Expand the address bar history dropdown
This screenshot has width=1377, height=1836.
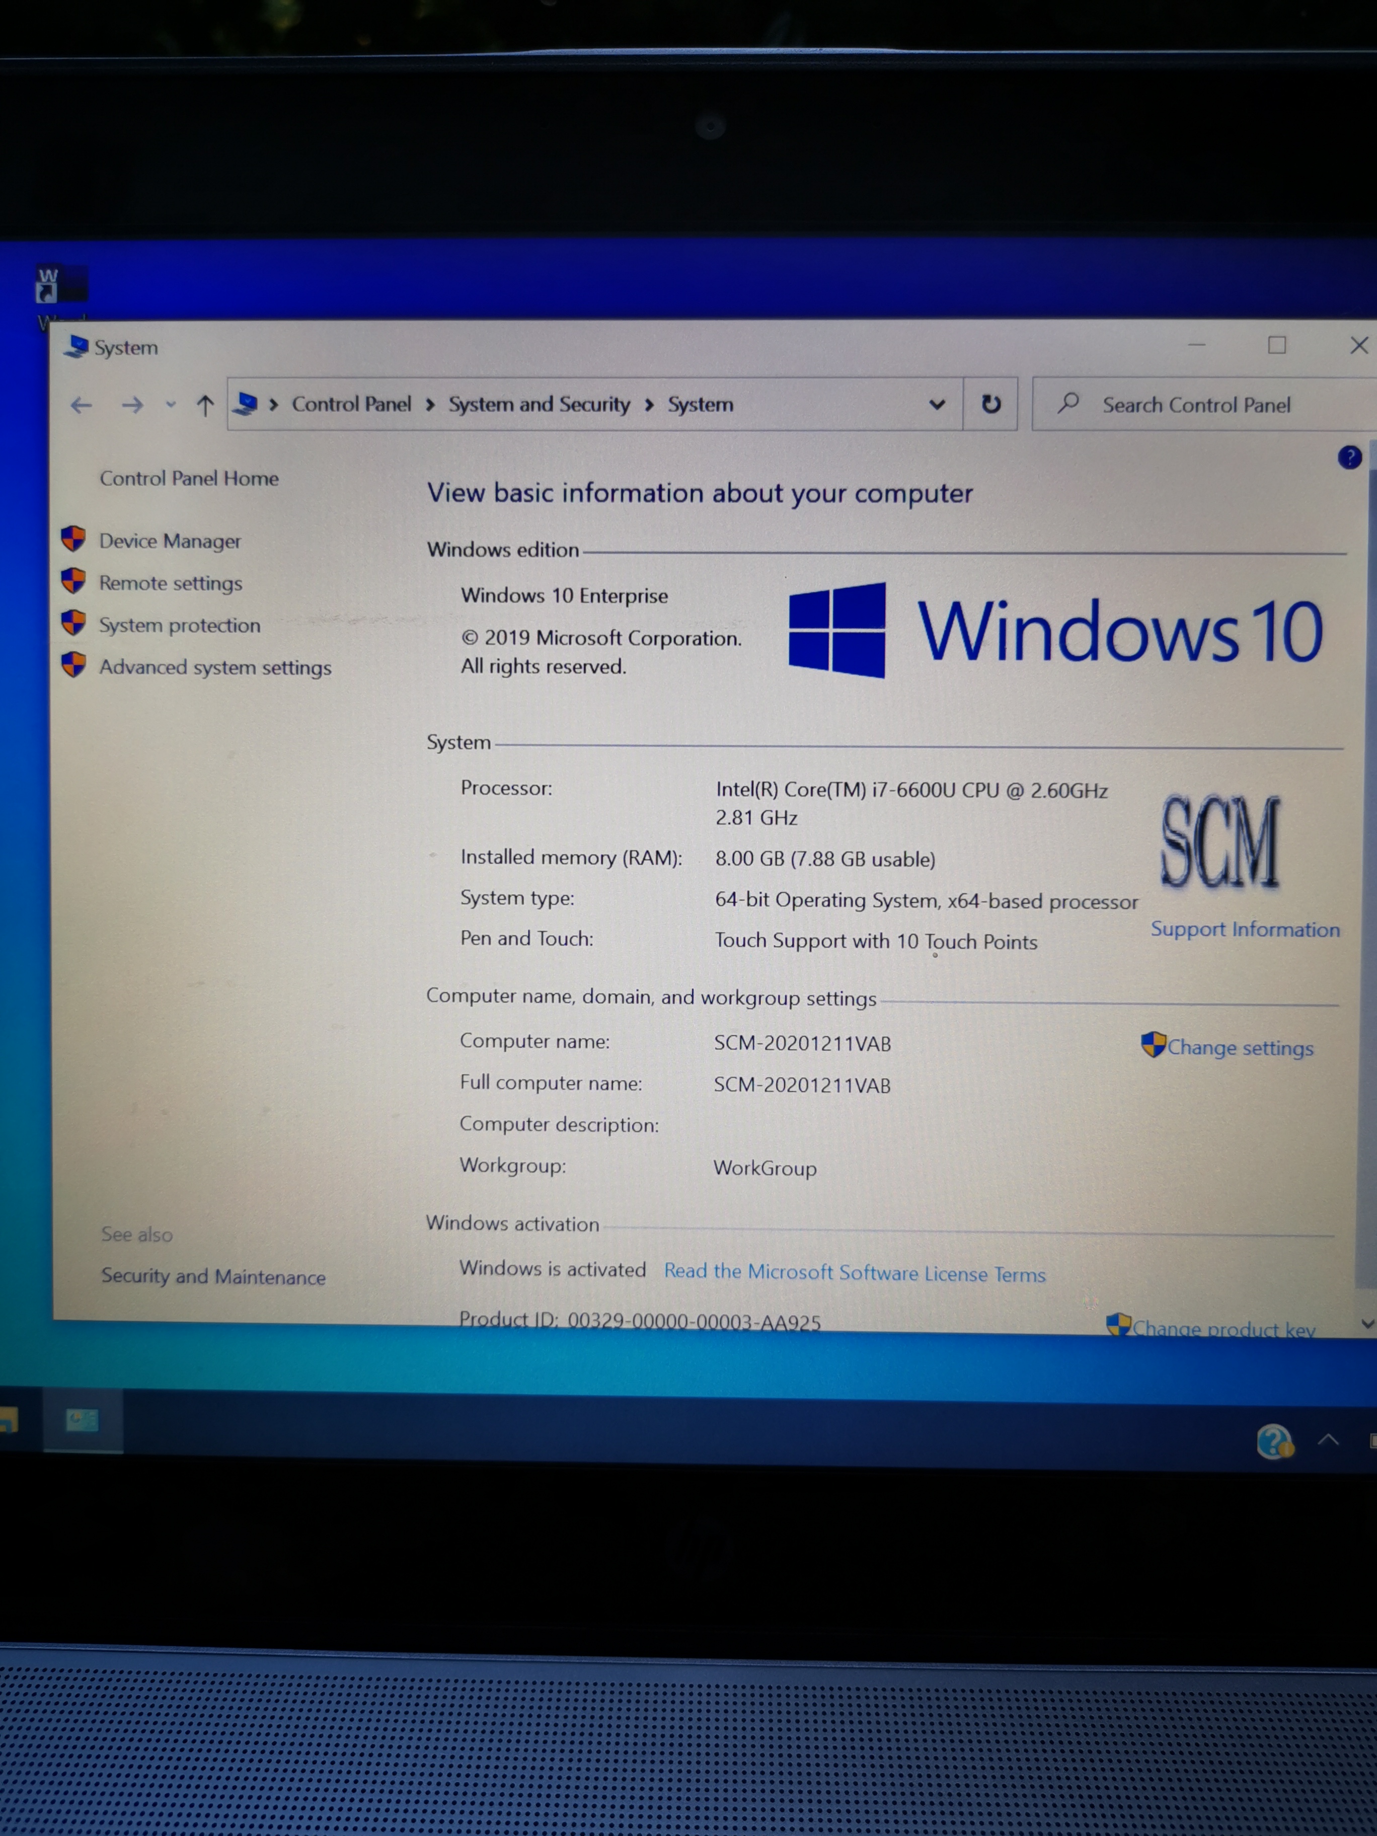tap(936, 404)
